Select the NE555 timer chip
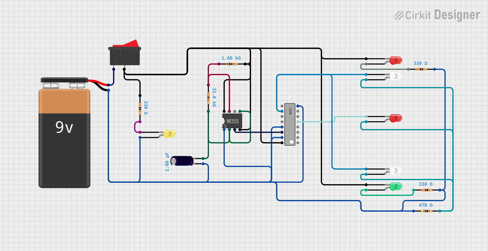 [x=232, y=121]
